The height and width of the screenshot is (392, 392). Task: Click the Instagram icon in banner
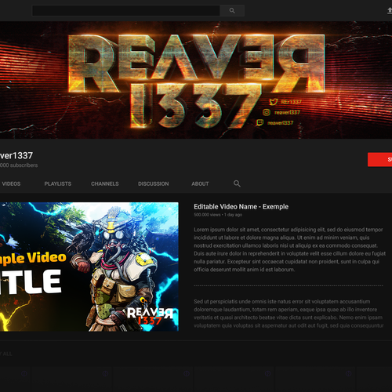tap(267, 112)
